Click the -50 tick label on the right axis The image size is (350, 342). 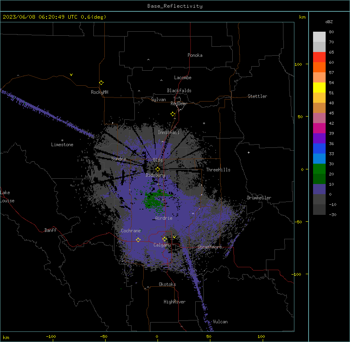tap(298, 222)
